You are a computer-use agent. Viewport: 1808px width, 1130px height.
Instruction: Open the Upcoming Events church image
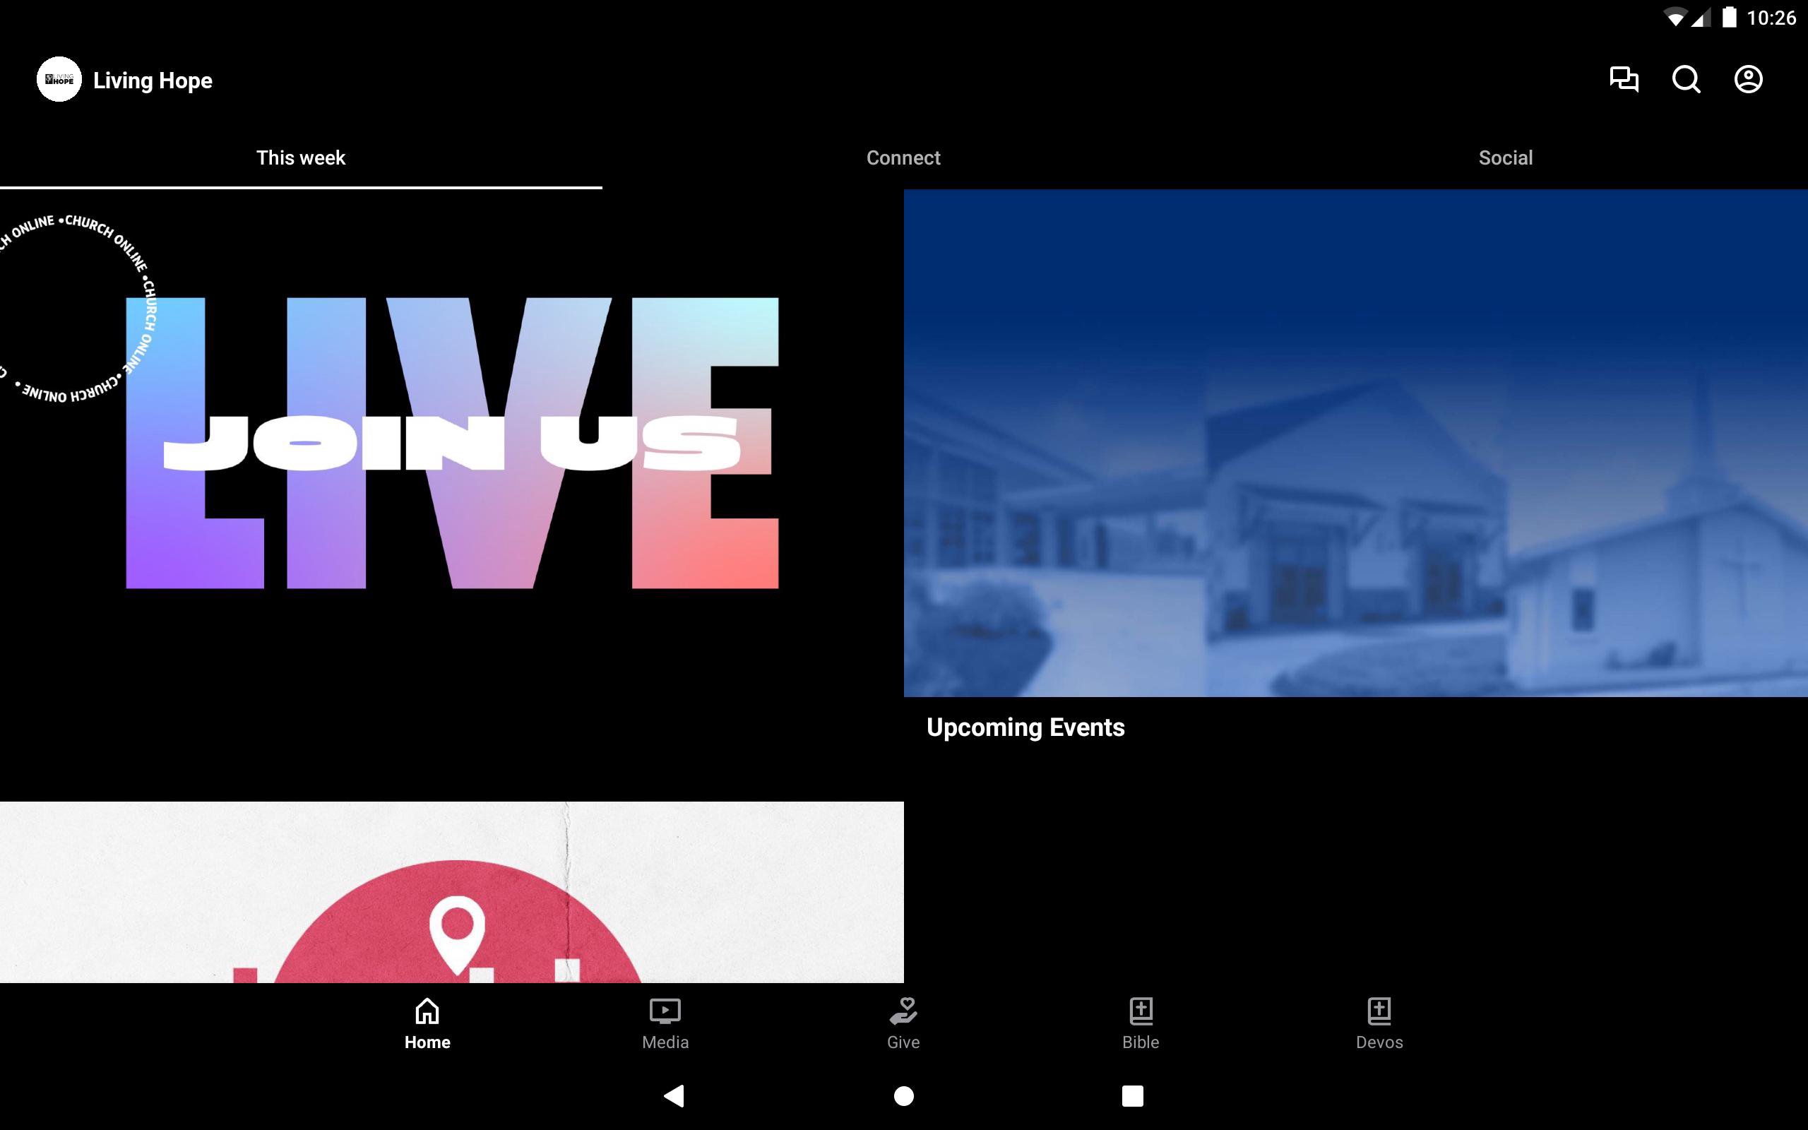point(1355,442)
